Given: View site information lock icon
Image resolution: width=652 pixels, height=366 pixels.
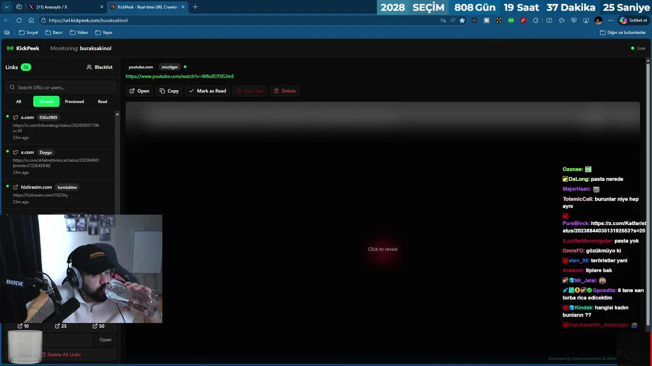Looking at the screenshot, I should tap(43, 20).
